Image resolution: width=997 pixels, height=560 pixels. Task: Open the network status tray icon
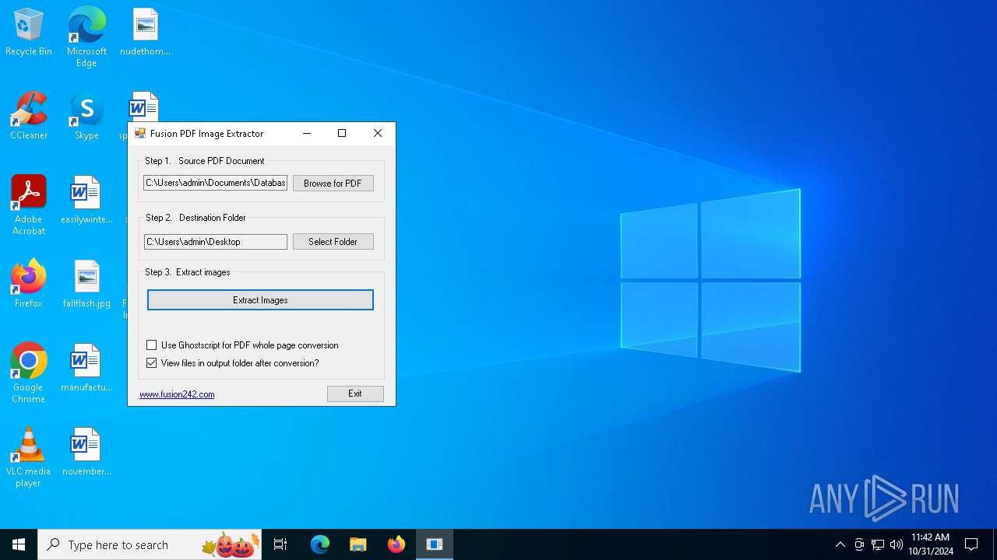coord(878,544)
